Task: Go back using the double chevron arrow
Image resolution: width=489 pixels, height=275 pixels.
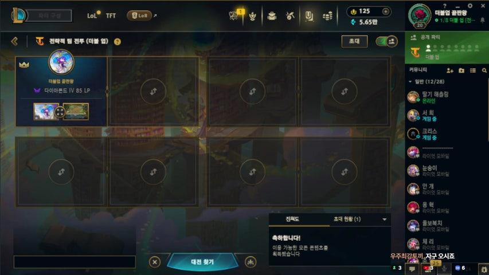Action: click(x=14, y=41)
